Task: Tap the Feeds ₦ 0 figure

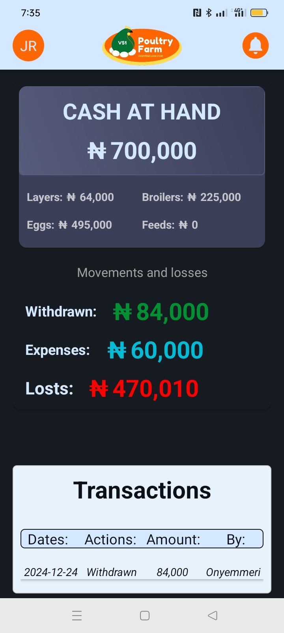Action: point(170,225)
